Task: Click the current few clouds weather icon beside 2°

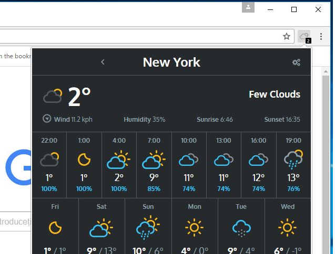Action: pyautogui.click(x=53, y=96)
